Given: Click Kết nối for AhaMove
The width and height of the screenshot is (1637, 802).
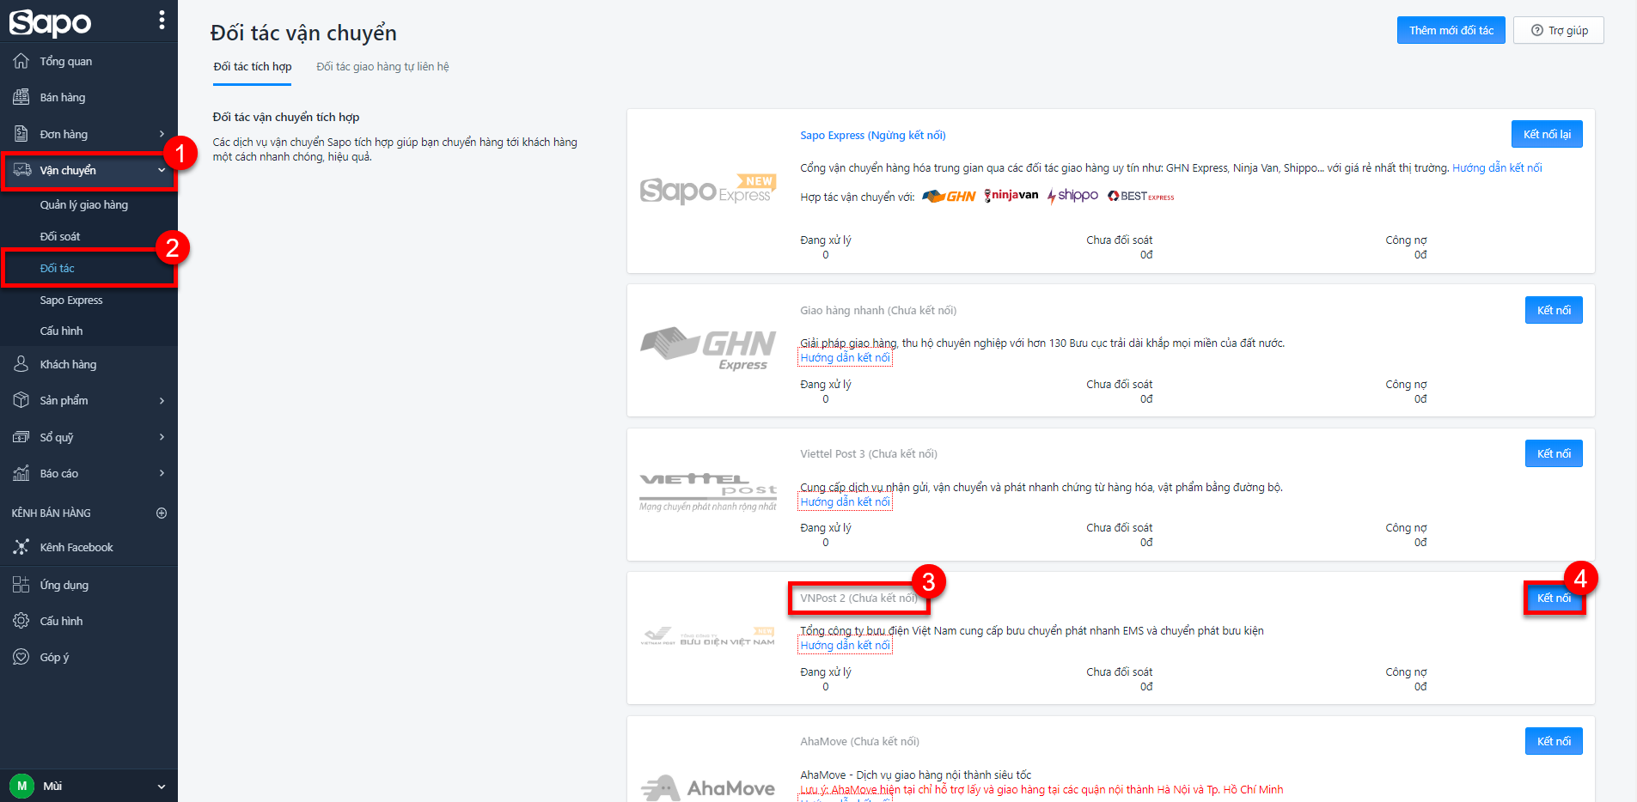Looking at the screenshot, I should [1554, 741].
